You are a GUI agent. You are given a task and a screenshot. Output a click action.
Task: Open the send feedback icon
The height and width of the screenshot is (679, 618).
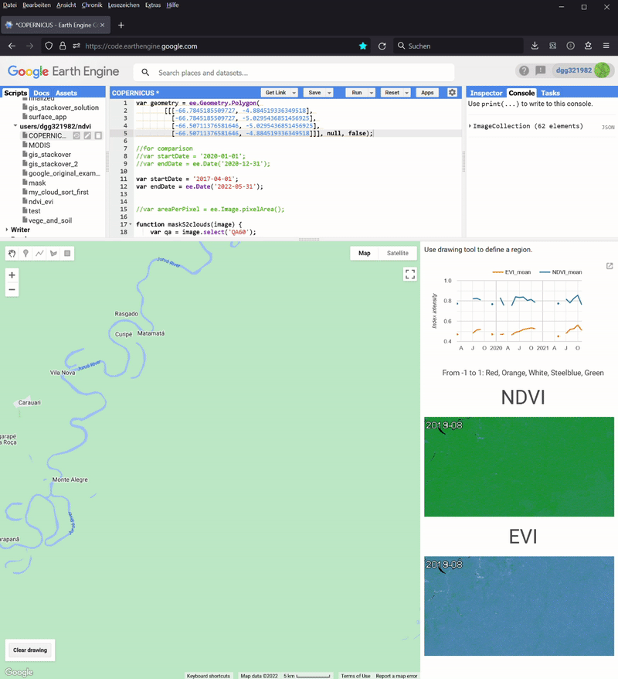pos(540,70)
